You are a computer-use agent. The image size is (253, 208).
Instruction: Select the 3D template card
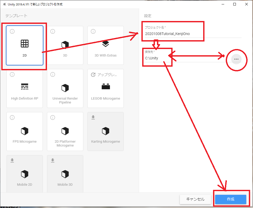click(x=65, y=45)
